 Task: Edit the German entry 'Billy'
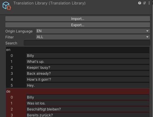(x=88, y=97)
